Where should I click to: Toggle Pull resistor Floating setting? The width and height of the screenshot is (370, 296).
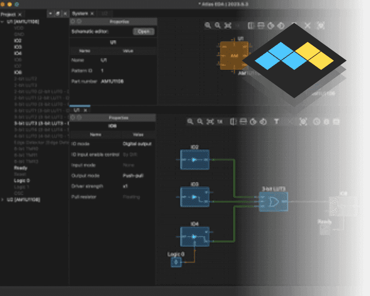click(x=133, y=197)
